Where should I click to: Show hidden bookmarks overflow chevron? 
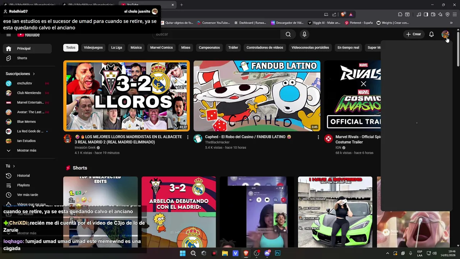tap(451, 23)
